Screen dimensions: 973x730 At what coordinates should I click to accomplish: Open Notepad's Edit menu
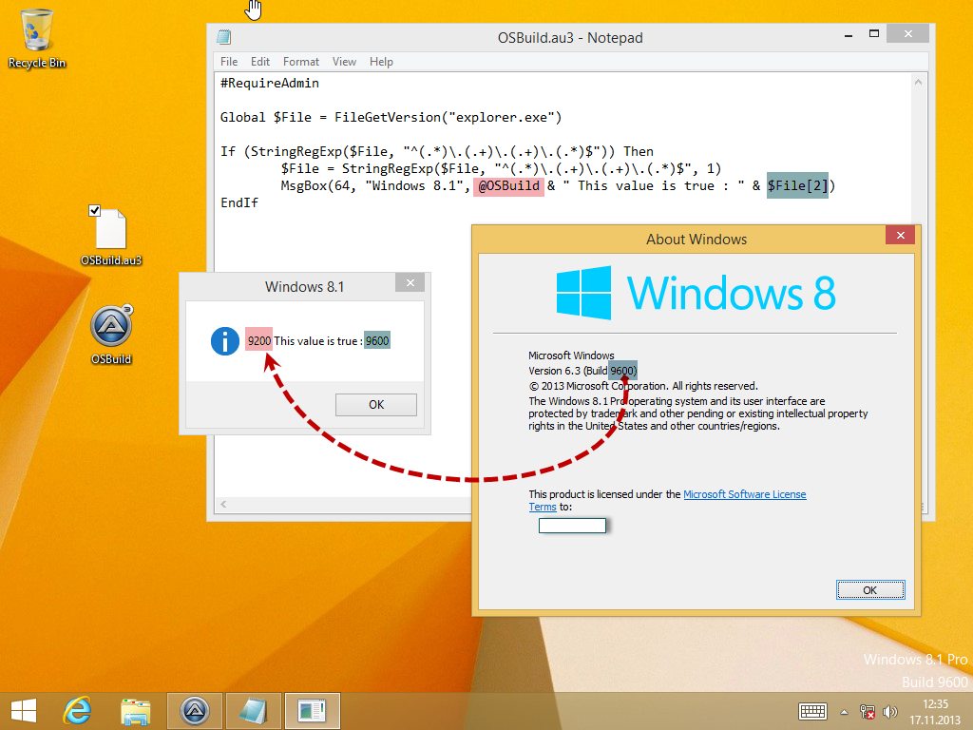tap(260, 62)
